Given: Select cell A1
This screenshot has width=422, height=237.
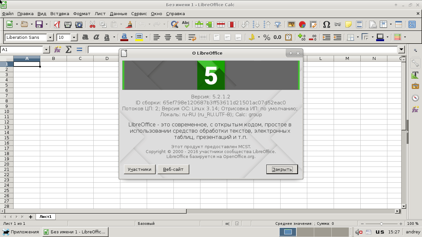Looking at the screenshot, I should pyautogui.click(x=27, y=64).
